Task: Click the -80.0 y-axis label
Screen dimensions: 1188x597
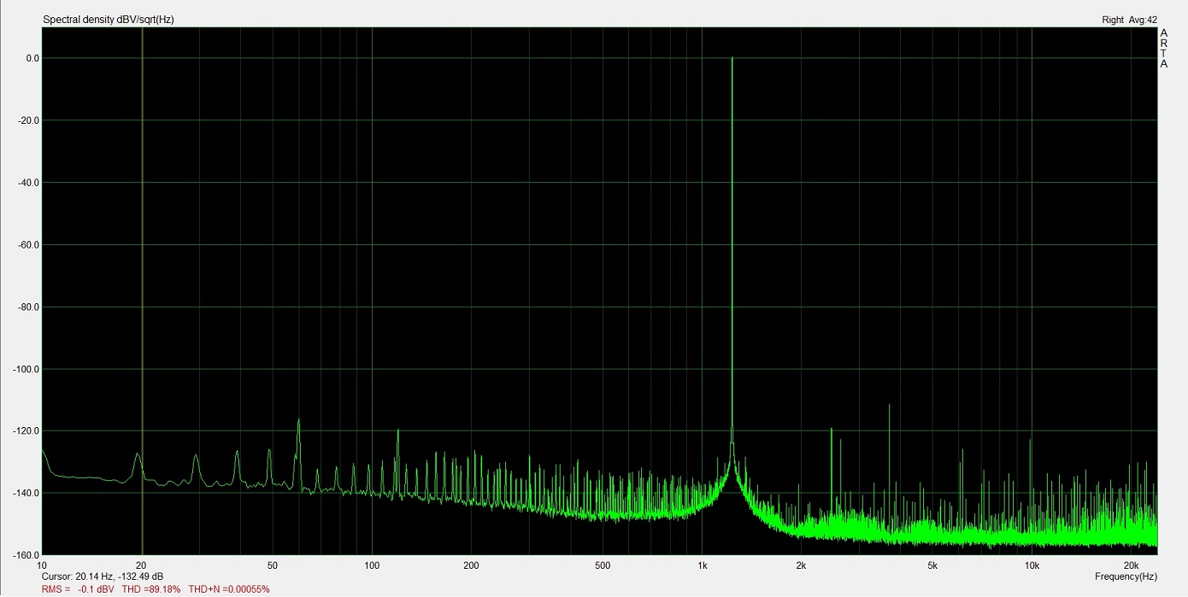Action: 28,307
